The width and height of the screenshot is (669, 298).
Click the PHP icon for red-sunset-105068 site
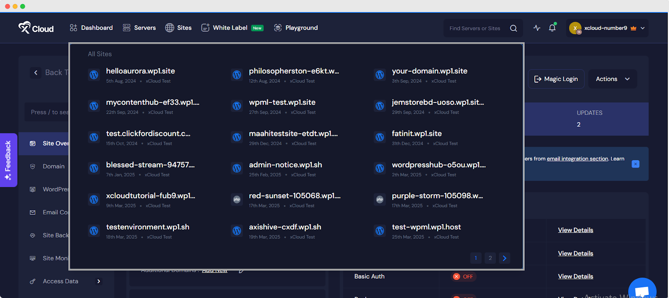pyautogui.click(x=237, y=200)
